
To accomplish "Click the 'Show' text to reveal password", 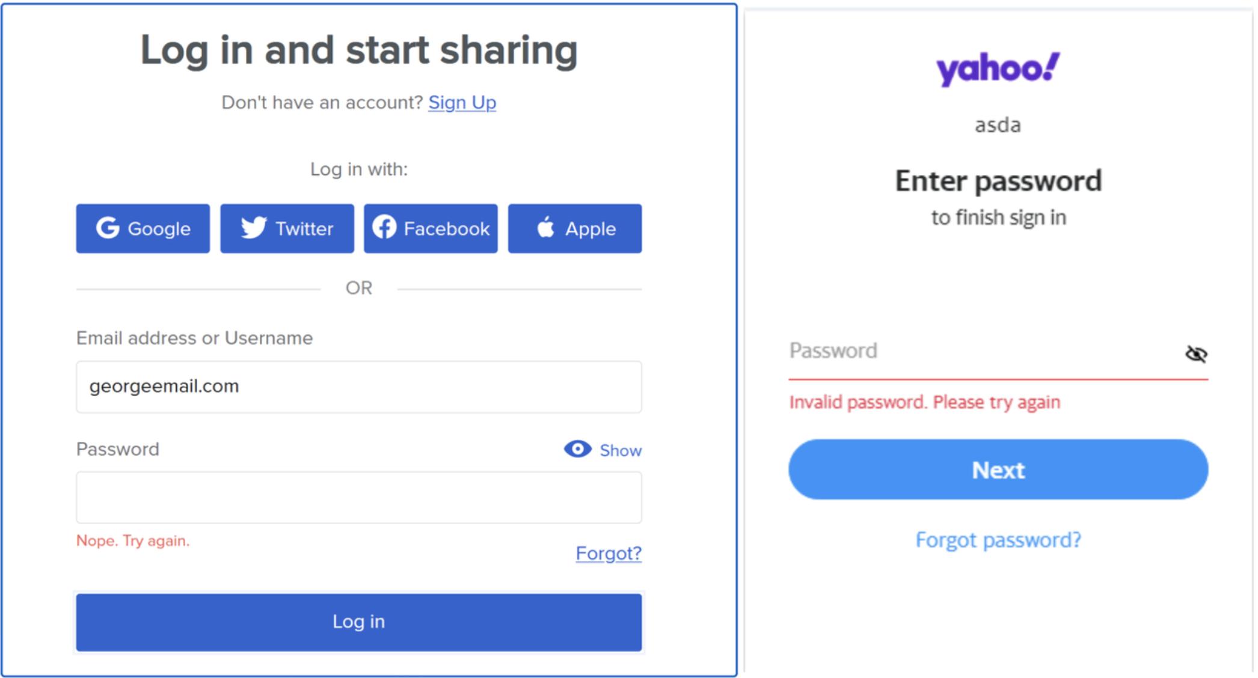I will coord(621,450).
